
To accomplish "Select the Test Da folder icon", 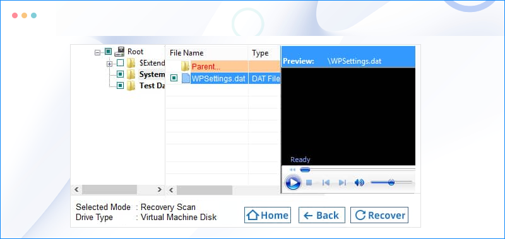I will tap(131, 86).
